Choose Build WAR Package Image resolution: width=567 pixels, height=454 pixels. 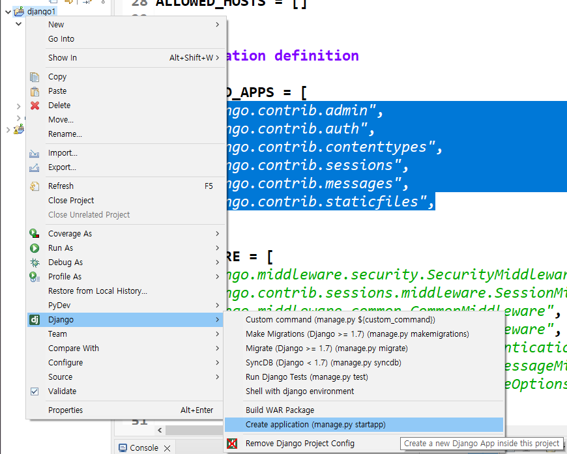(x=364, y=410)
